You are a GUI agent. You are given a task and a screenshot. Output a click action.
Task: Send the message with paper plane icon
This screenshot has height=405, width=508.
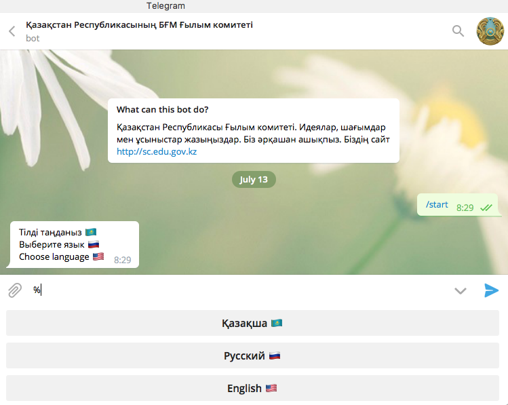tap(491, 290)
